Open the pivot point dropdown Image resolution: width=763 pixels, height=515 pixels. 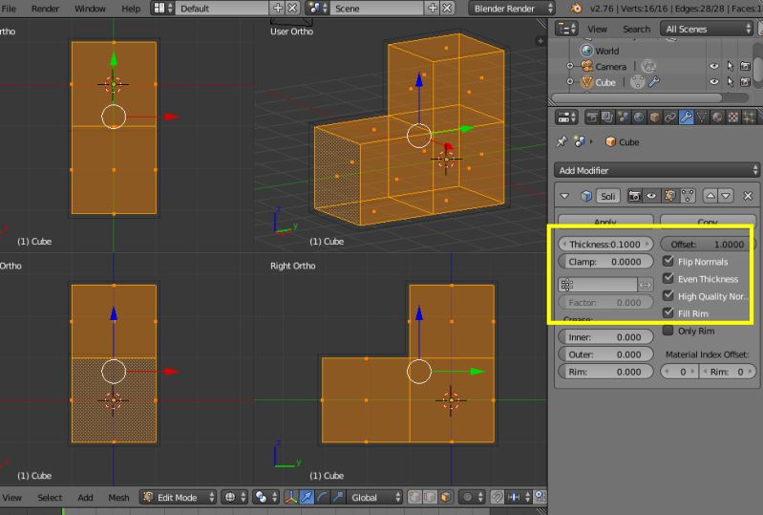click(x=265, y=497)
